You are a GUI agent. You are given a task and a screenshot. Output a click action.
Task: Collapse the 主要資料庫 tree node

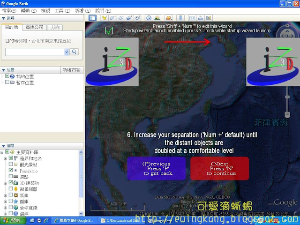coord(2,152)
